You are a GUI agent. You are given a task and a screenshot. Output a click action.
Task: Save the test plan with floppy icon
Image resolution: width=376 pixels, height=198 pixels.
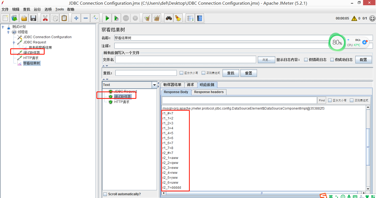click(33, 18)
